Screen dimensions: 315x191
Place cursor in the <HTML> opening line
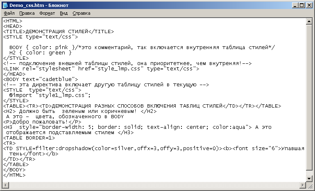point(13,21)
